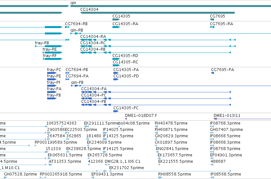271x179 pixels.
Task: Select EST label IP08768.3prime
Action: click(225, 123)
